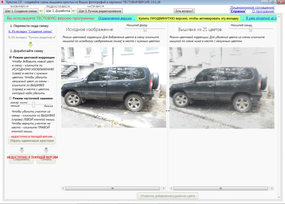This screenshot has height=204, width=285.
Task: Click the green arrow after Step 1 tab
Action: [x=42, y=11]
